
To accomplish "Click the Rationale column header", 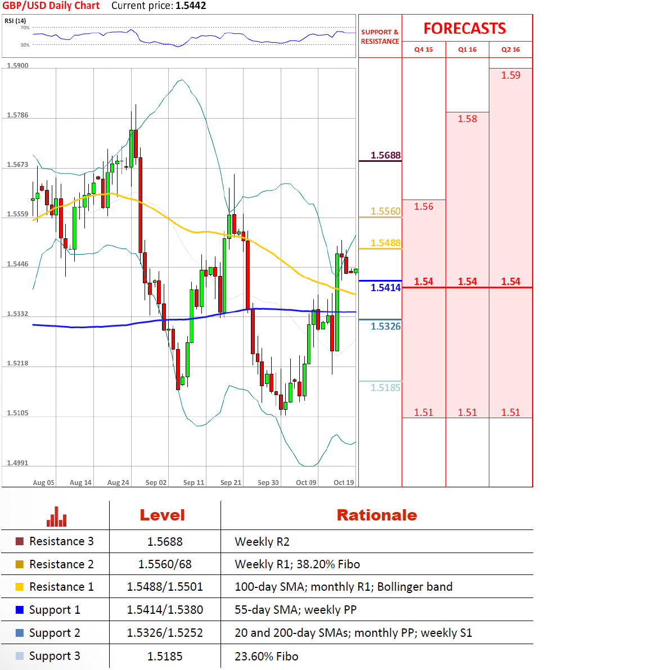I will tap(377, 515).
